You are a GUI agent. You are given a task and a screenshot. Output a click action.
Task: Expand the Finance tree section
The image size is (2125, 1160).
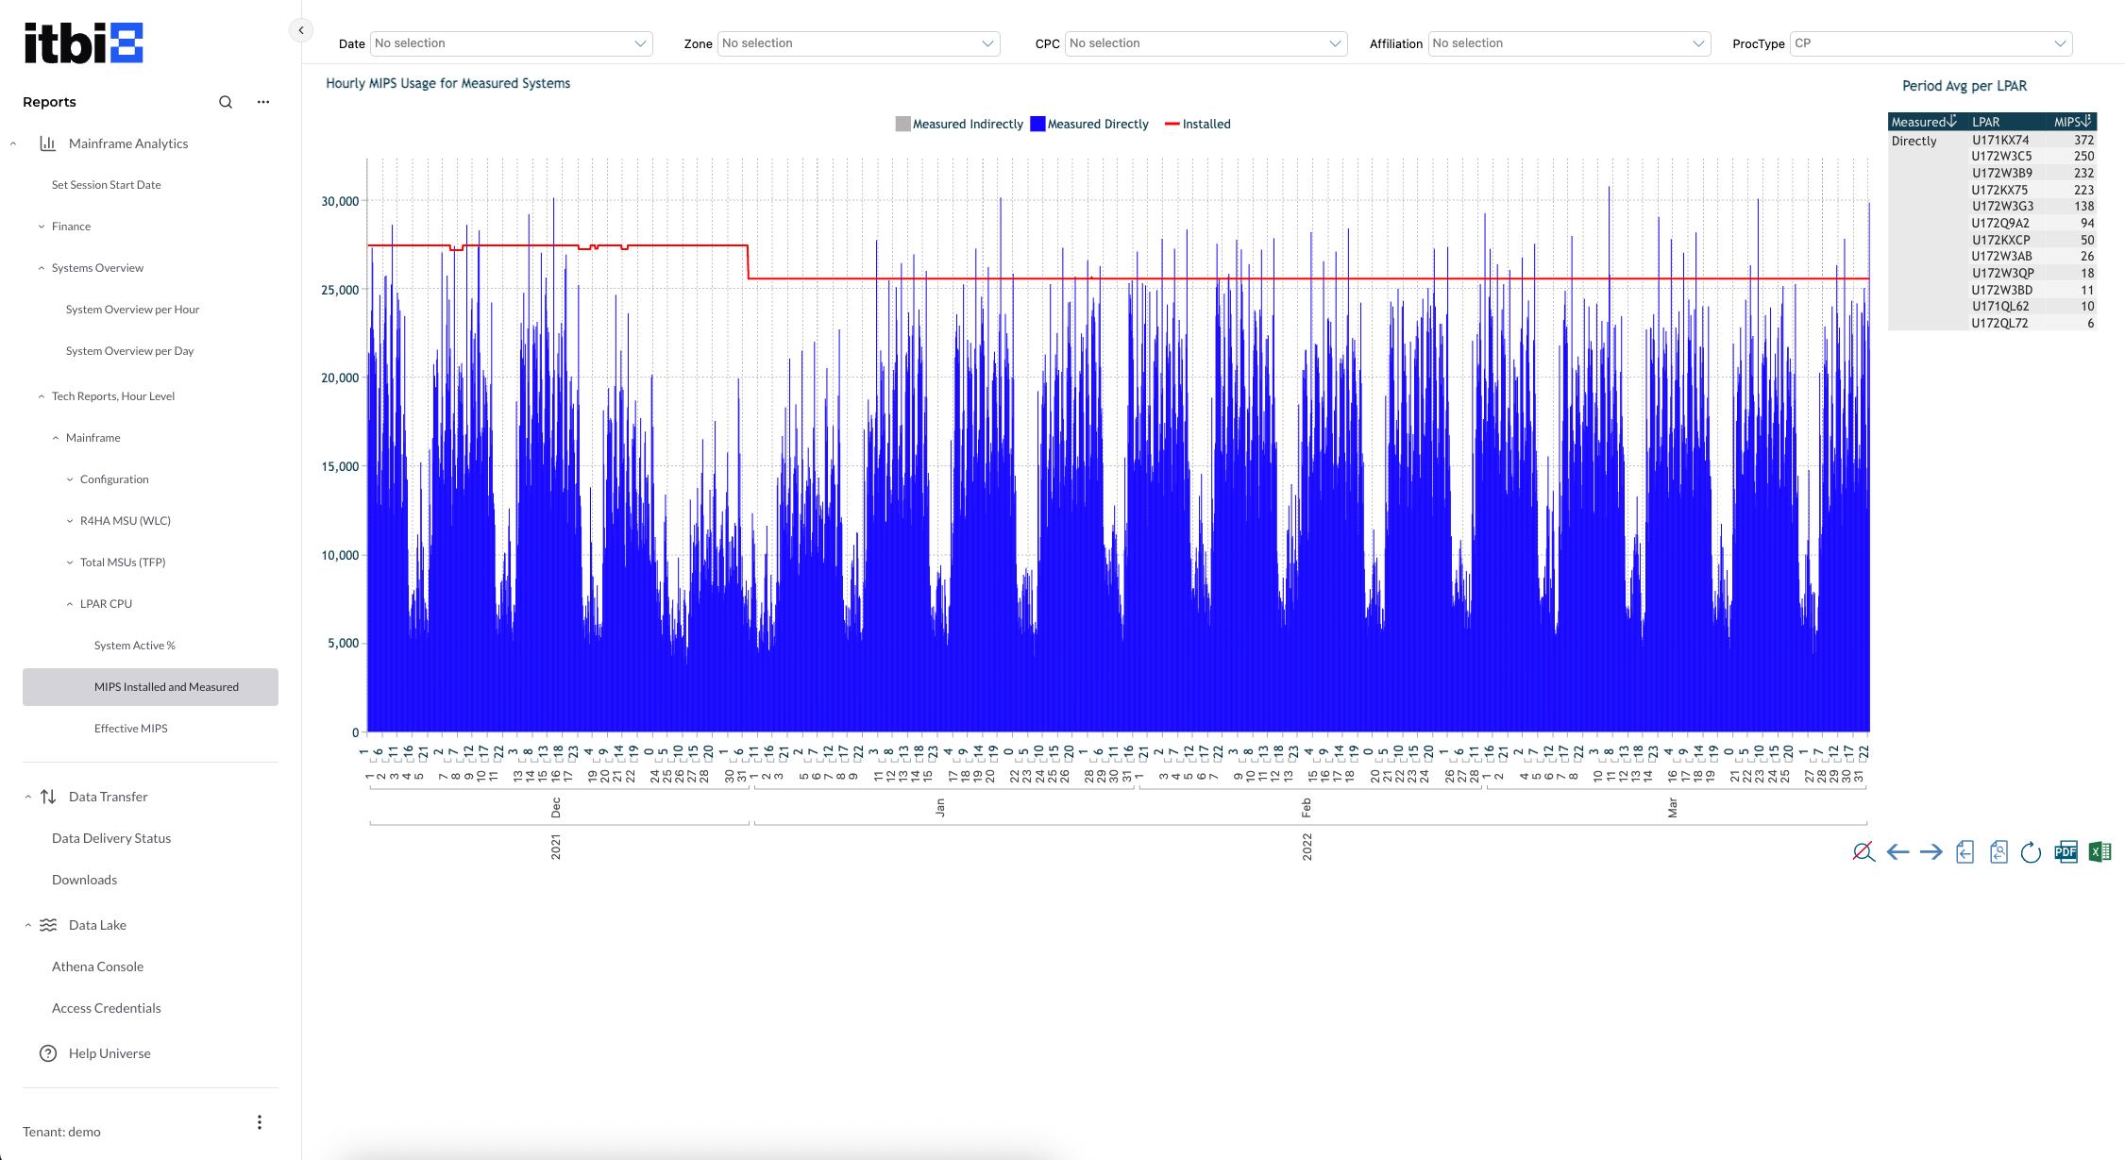[71, 227]
